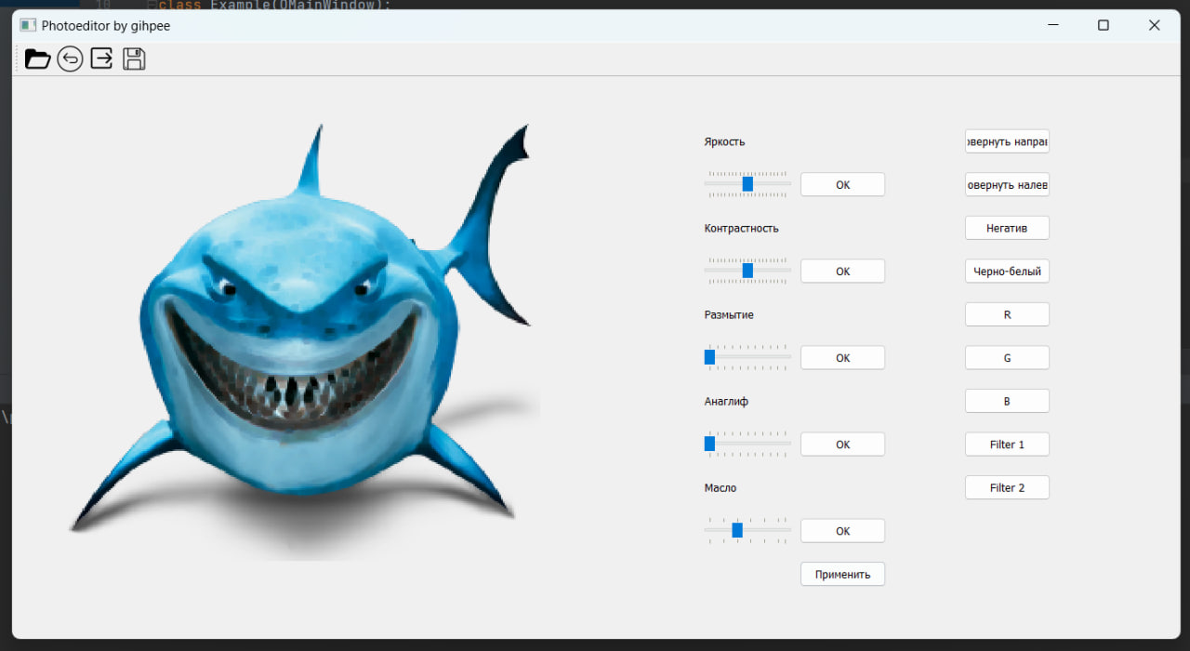Rotate image left with Повернуть налево button
This screenshot has width=1190, height=651.
1007,184
